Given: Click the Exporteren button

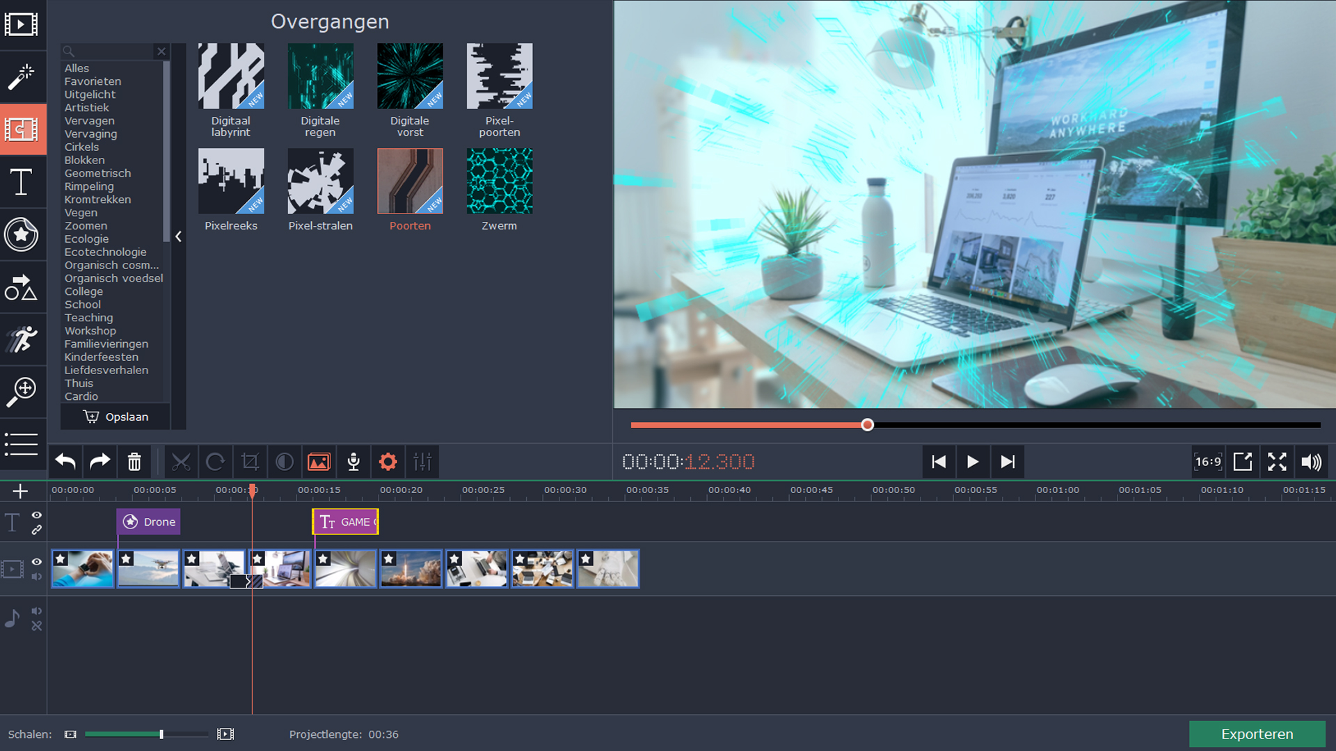Looking at the screenshot, I should point(1257,734).
